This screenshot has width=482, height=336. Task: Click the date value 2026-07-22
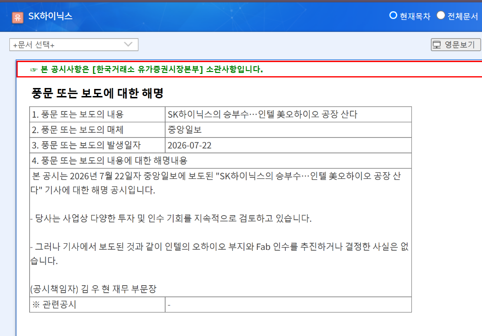(x=189, y=145)
